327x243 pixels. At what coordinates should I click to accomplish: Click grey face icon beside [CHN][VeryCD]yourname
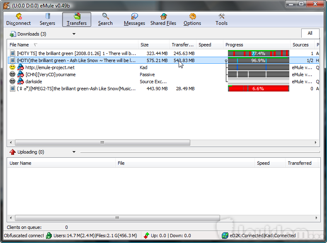pos(12,75)
